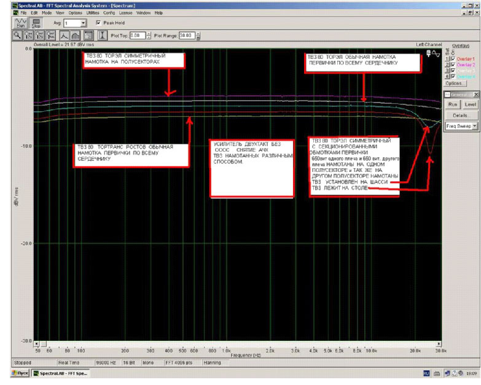Open the Utilities menu

[93, 13]
